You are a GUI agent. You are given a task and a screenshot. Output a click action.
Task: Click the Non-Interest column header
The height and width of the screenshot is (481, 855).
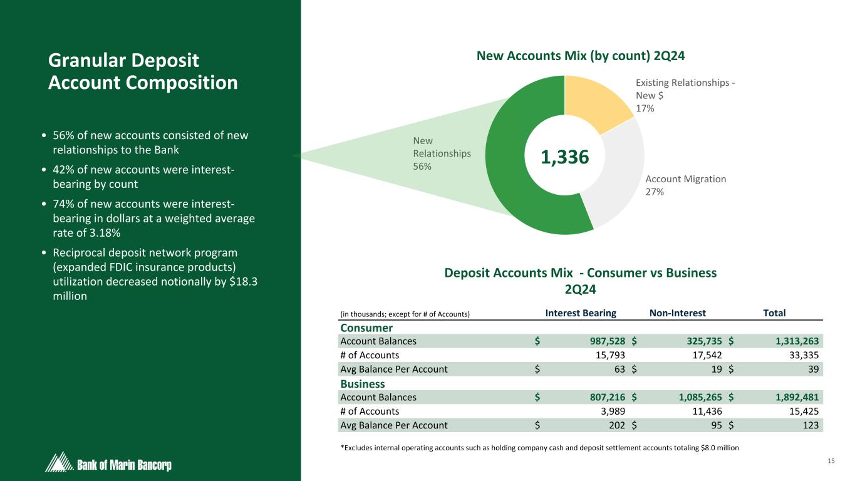click(x=678, y=313)
